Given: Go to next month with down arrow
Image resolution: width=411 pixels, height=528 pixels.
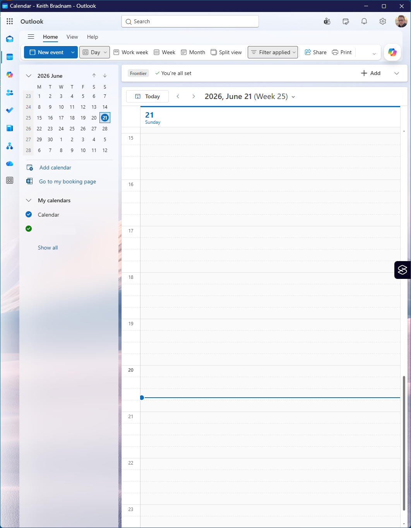Looking at the screenshot, I should pos(105,75).
